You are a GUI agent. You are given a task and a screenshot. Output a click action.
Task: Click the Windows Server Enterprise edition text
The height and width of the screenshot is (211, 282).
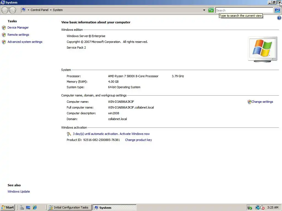coord(86,36)
